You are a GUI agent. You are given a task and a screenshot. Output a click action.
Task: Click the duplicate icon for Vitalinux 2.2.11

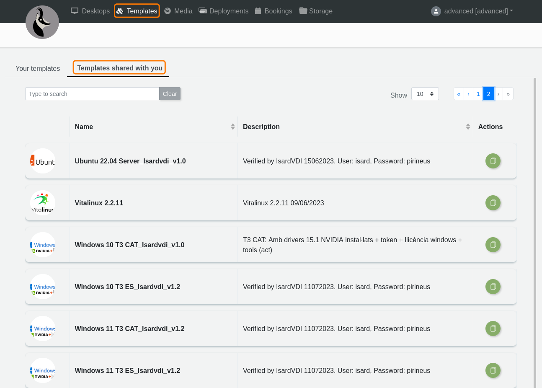[493, 203]
